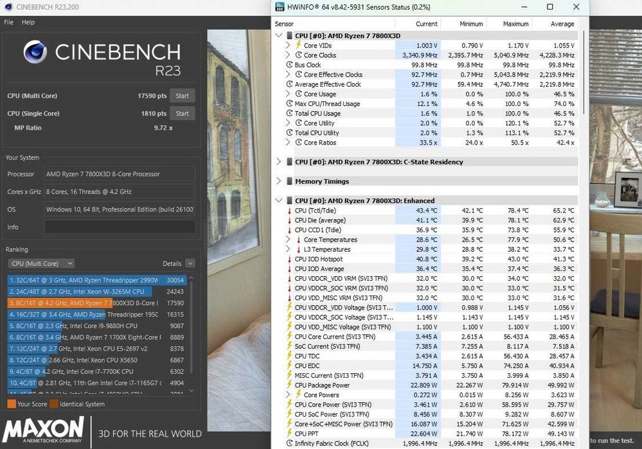
Task: Click the thermometer icon beside CPU IOD Hotspot
Action: (289, 259)
